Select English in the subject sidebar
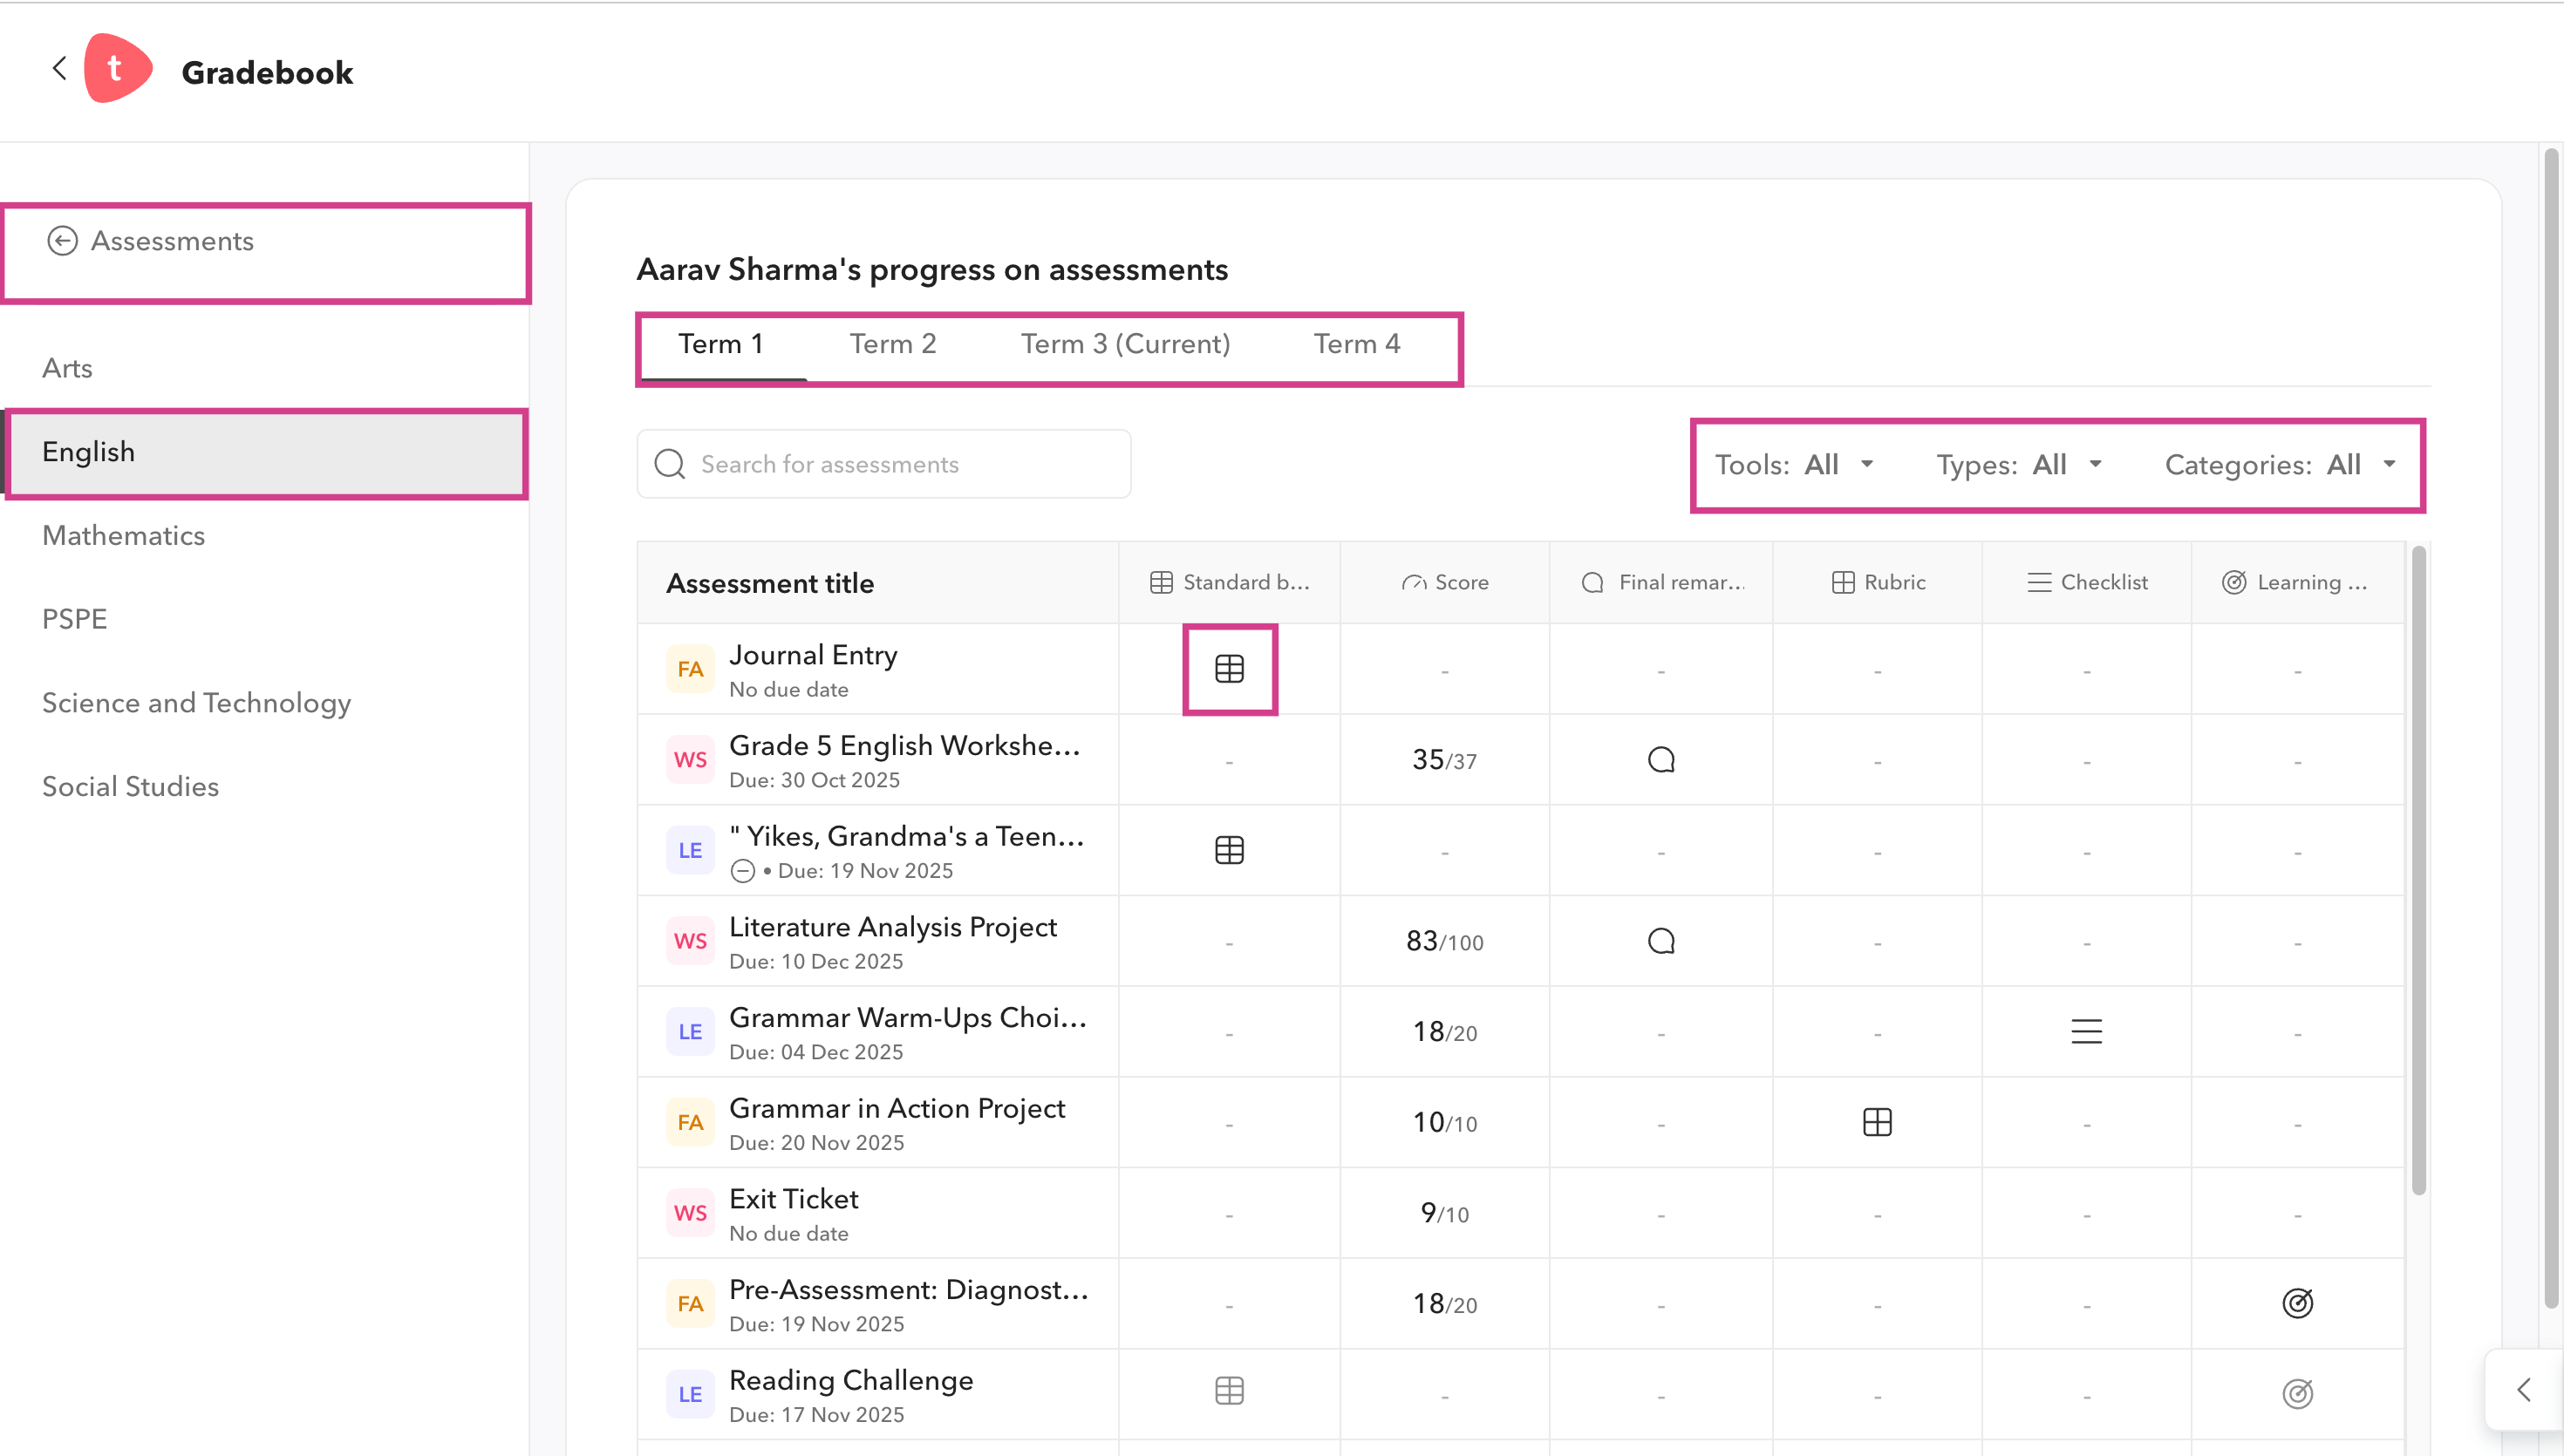2564x1456 pixels. coord(264,452)
